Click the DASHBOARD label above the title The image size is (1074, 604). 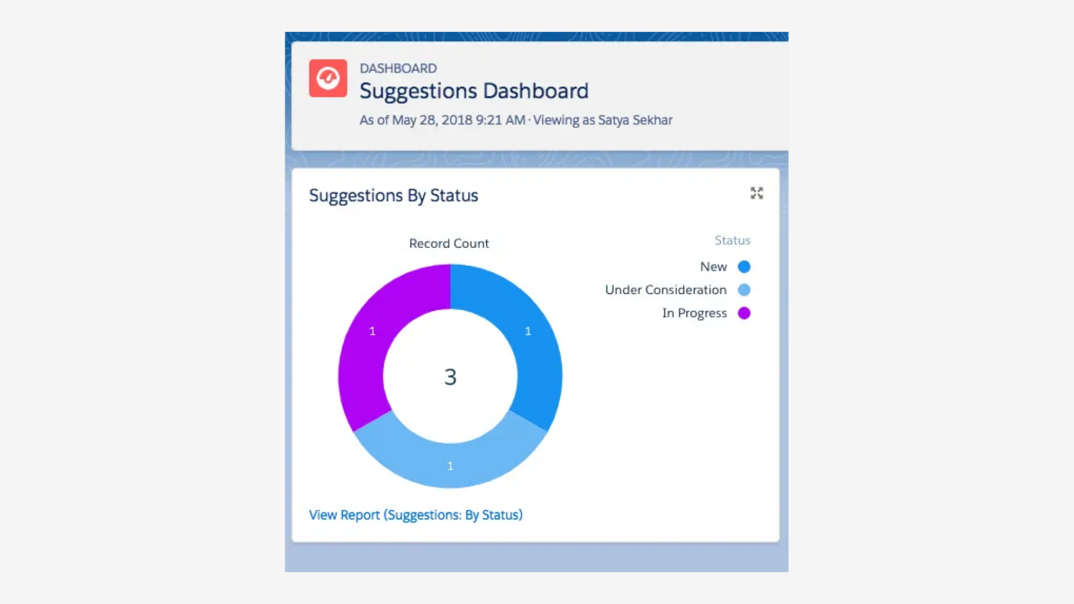tap(398, 68)
